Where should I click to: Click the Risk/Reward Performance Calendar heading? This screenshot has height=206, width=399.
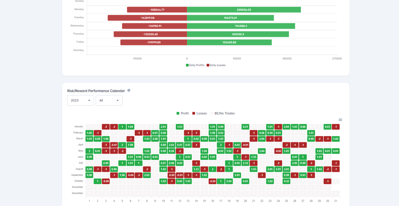point(96,91)
